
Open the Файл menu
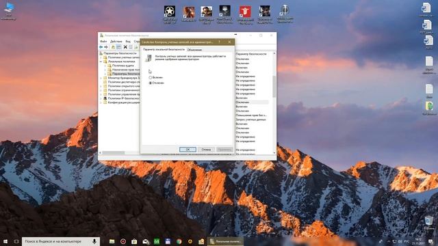(x=103, y=42)
